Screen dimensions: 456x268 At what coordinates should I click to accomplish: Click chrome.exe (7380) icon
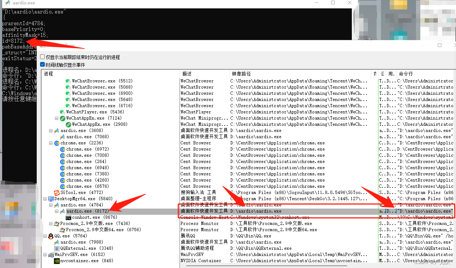62,174
